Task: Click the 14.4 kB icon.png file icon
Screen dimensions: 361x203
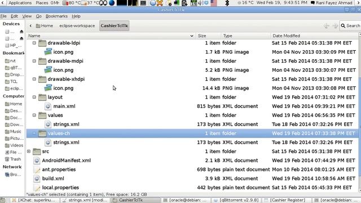Action: (x=48, y=88)
